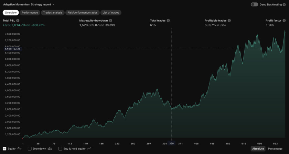Screen dimensions: 289x154
Task: Click Buy & hold equity line icon
Action: [89, 149]
